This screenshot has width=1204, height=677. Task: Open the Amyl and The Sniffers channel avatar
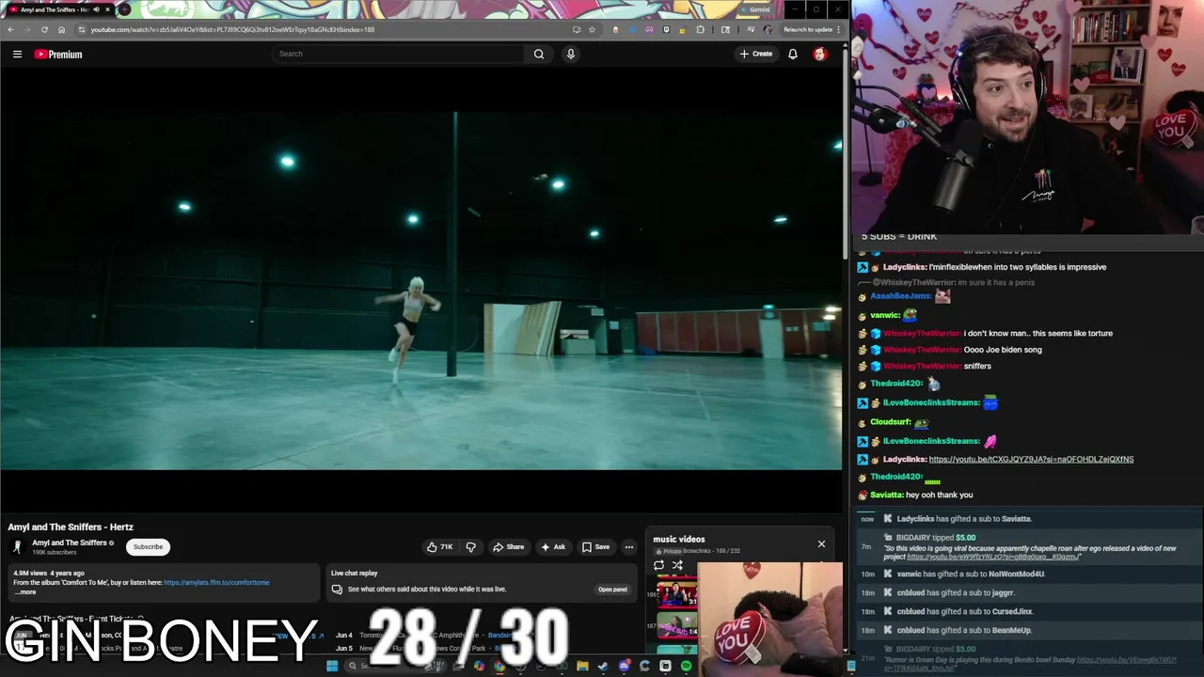pos(17,547)
